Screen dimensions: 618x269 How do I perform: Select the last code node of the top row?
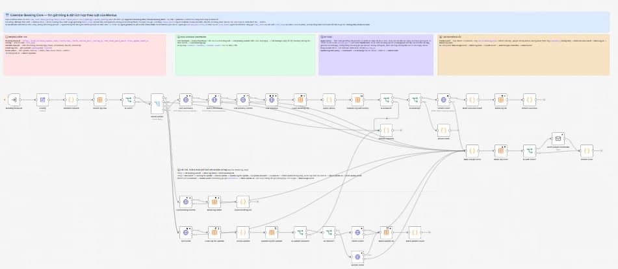click(530, 100)
